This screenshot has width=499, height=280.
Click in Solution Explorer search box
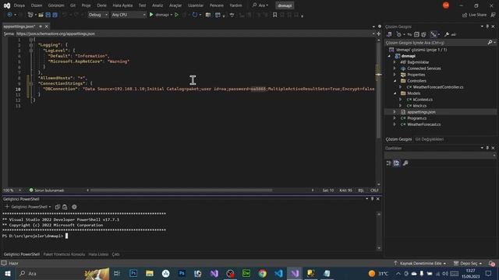coord(436,42)
